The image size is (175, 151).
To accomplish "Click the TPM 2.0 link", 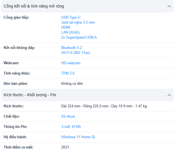I will click(x=68, y=73).
